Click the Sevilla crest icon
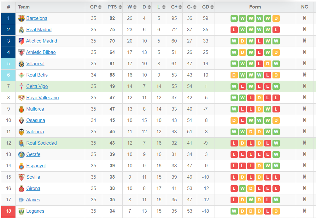 [21, 177]
